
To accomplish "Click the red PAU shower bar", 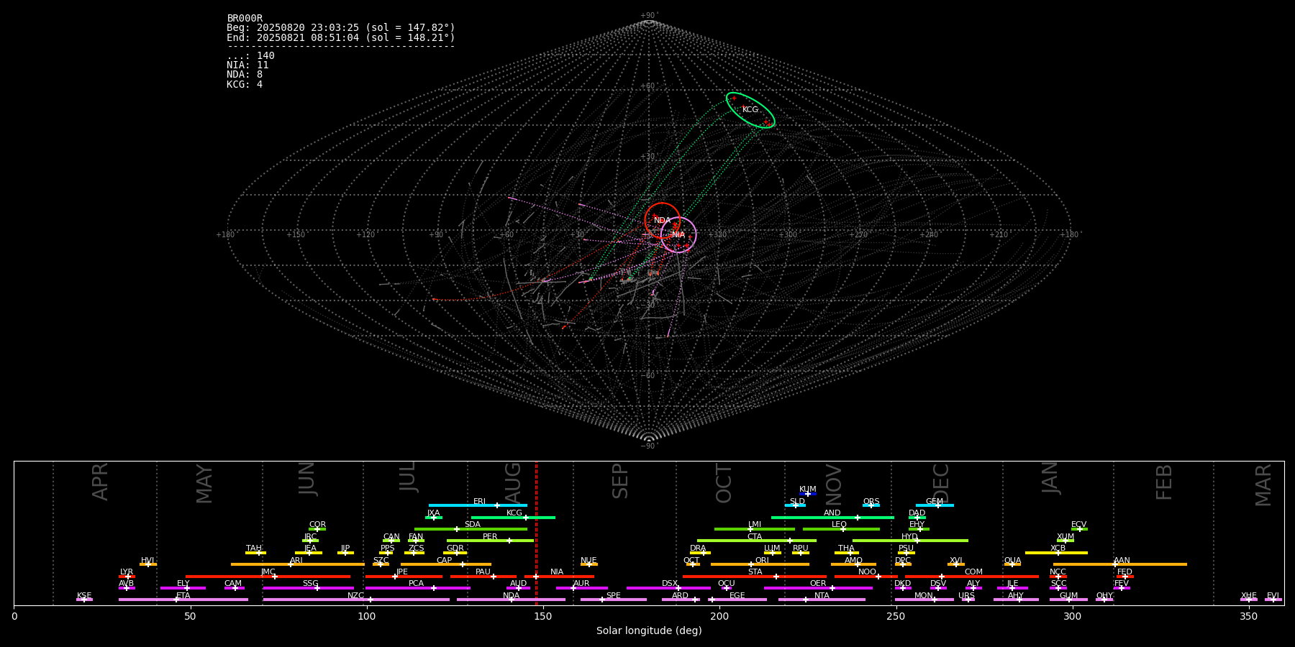I will pos(483,577).
